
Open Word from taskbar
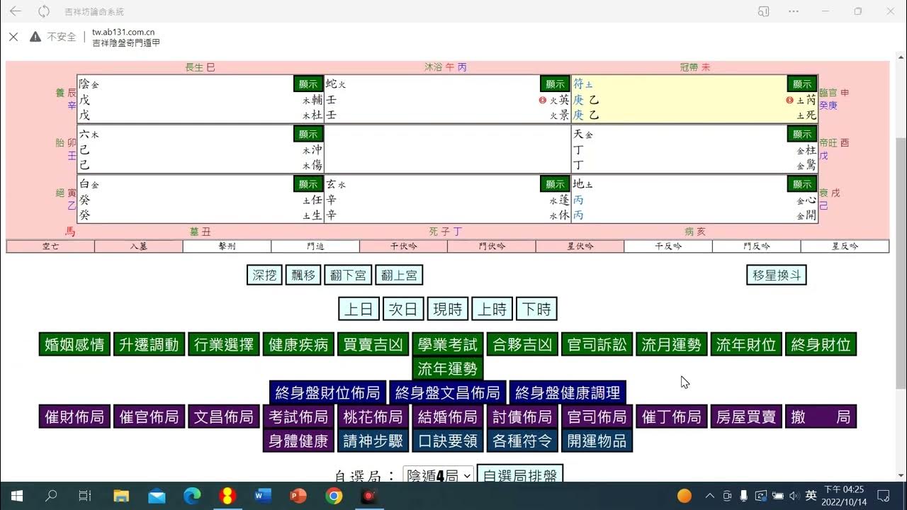pos(263,496)
